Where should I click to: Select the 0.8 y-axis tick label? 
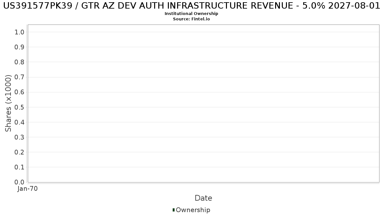19,62
